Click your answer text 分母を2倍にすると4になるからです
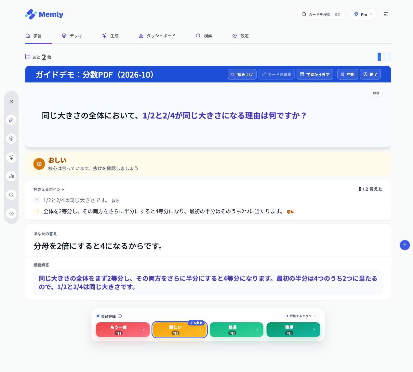Viewport: 413px width, 372px height. [x=98, y=246]
